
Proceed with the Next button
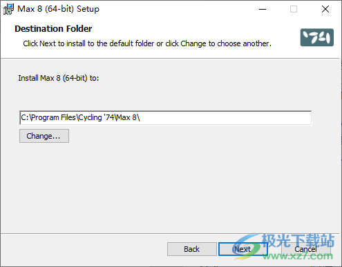pyautogui.click(x=243, y=249)
